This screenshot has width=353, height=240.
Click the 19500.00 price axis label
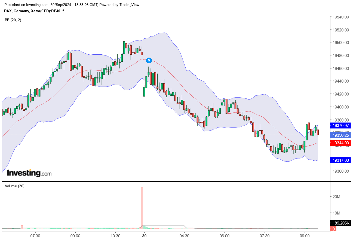(x=341, y=43)
